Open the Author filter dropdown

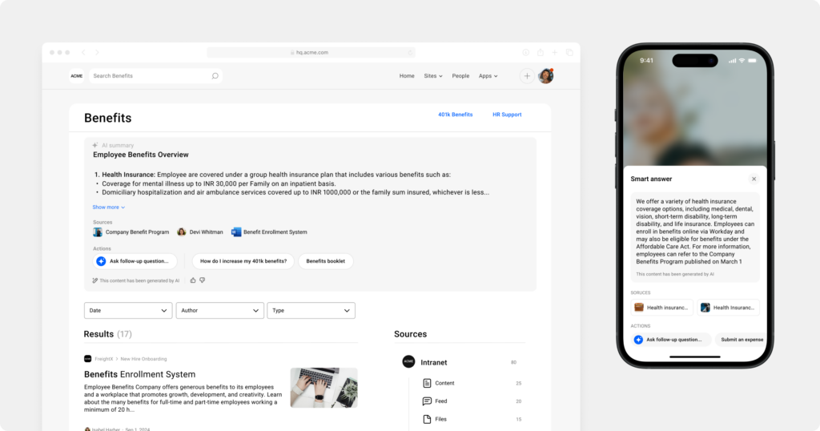219,310
